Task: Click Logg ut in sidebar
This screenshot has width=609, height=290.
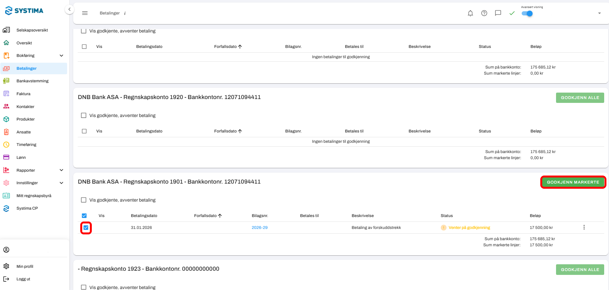Action: click(x=23, y=279)
